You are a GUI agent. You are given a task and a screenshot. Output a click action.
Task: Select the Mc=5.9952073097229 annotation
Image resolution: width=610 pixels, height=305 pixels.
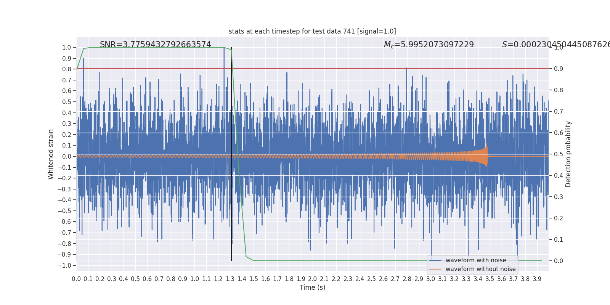click(x=429, y=45)
